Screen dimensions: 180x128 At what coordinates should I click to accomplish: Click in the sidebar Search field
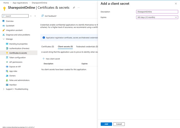click(x=15, y=16)
